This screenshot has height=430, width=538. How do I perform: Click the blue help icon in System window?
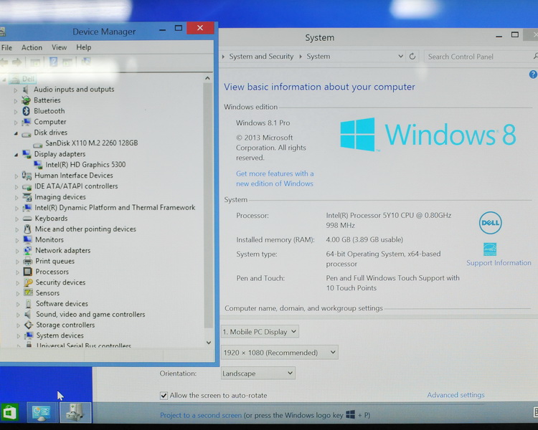[533, 75]
